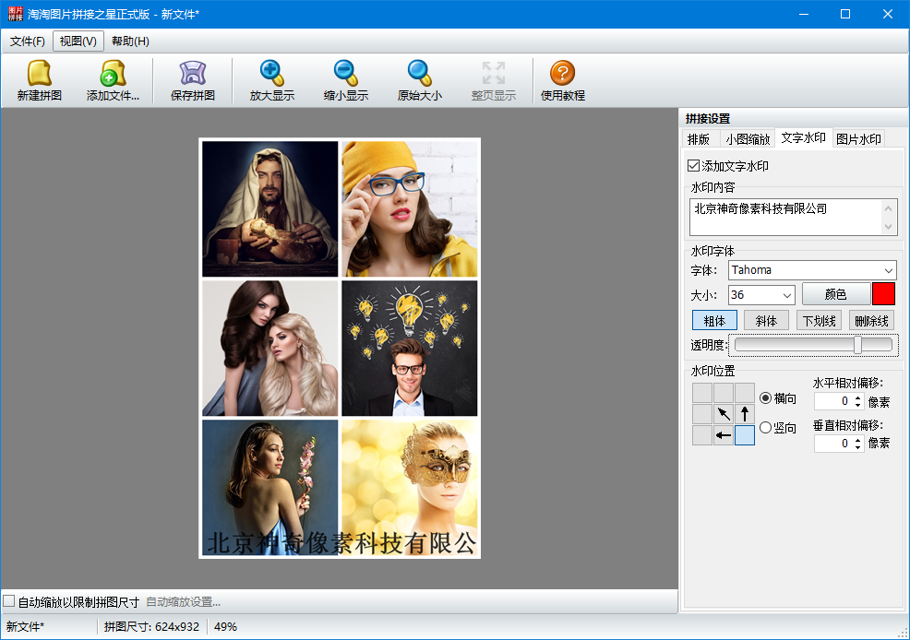Viewport: 910px width, 640px height.
Task: Open the 文件(F) menu
Action: (x=28, y=41)
